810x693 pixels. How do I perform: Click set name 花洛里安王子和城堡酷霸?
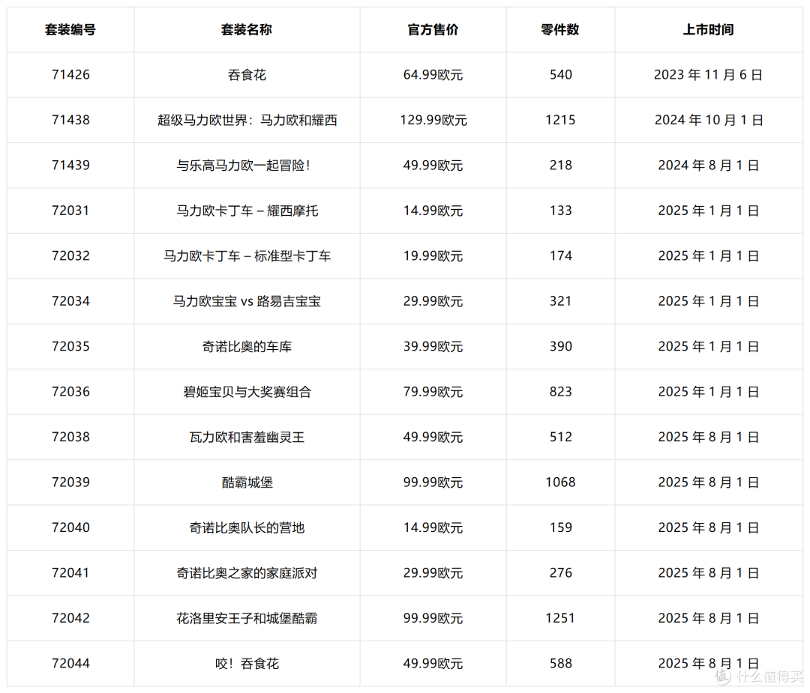(247, 619)
